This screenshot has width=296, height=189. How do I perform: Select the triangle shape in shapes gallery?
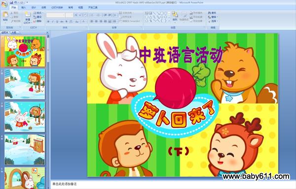coord(150,17)
